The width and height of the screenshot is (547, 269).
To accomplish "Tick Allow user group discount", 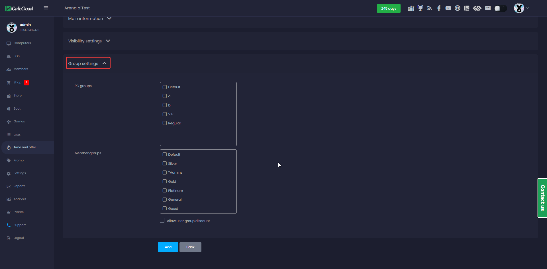I will (162, 221).
